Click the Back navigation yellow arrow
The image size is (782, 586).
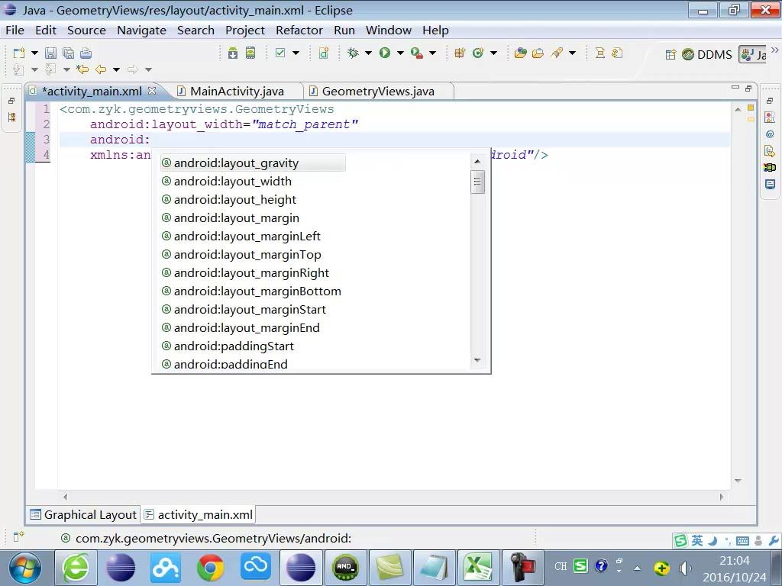(x=101, y=69)
